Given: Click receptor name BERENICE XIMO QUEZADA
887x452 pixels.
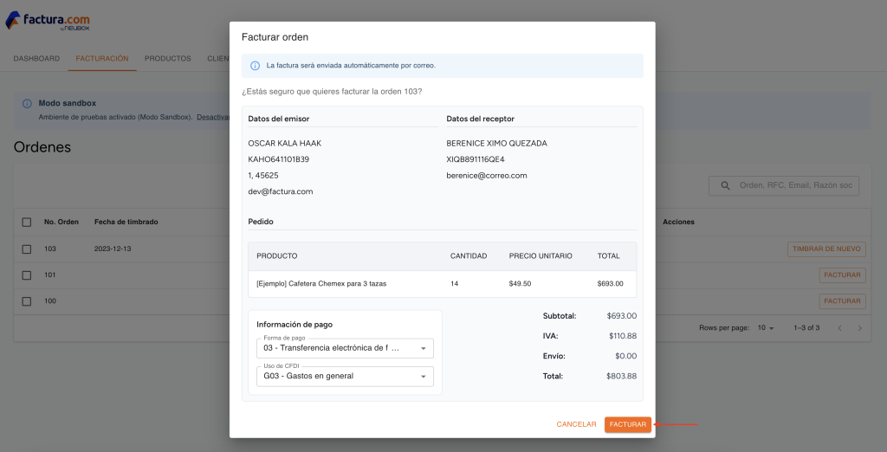Looking at the screenshot, I should 496,144.
